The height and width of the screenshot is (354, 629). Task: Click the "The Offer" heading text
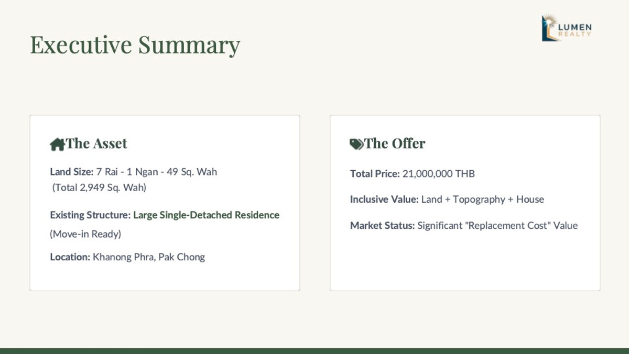[395, 143]
